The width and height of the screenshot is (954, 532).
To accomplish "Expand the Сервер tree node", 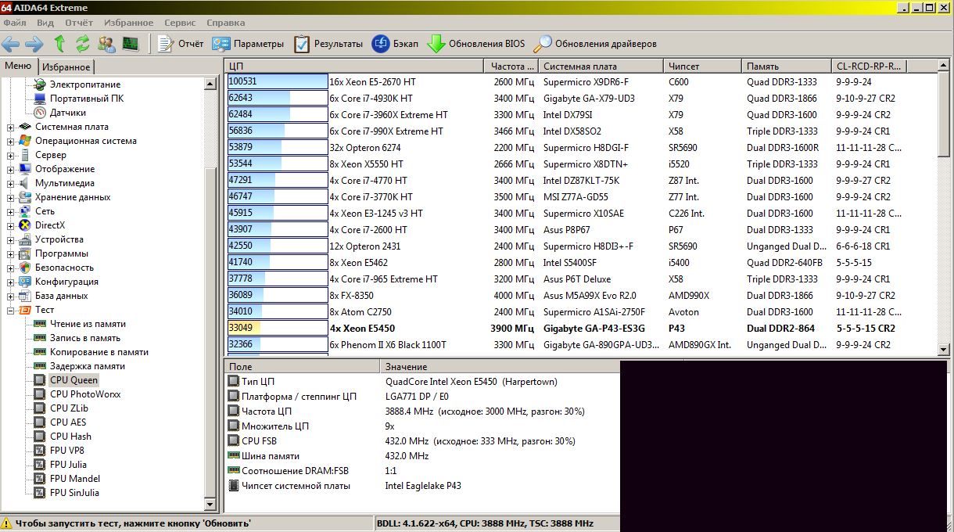I will 10,155.
